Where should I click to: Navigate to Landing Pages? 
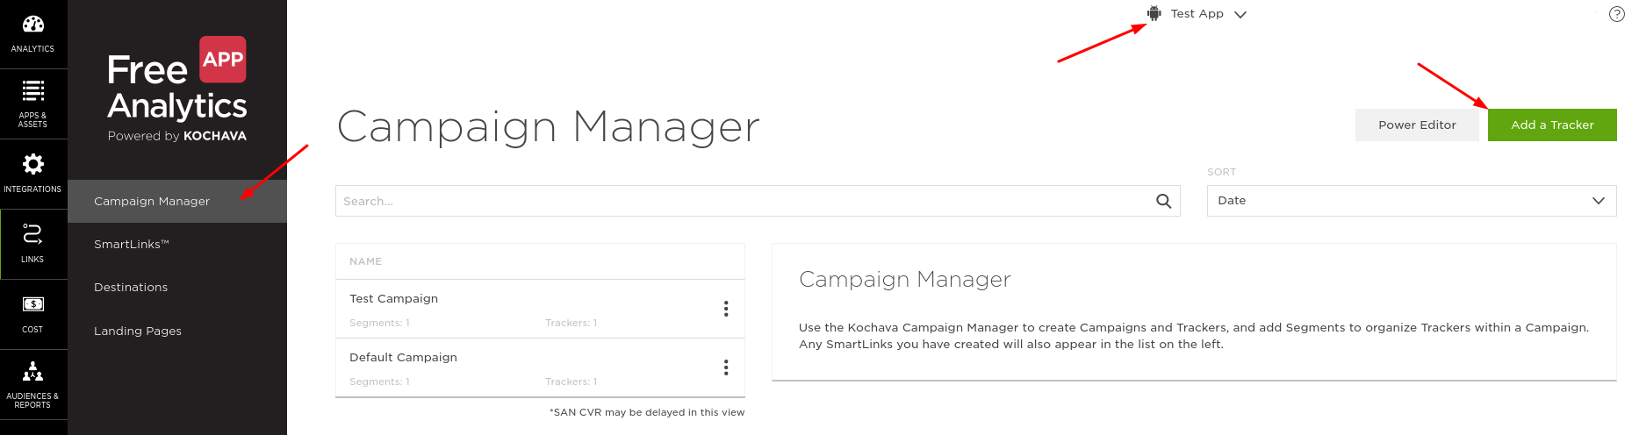tap(138, 332)
